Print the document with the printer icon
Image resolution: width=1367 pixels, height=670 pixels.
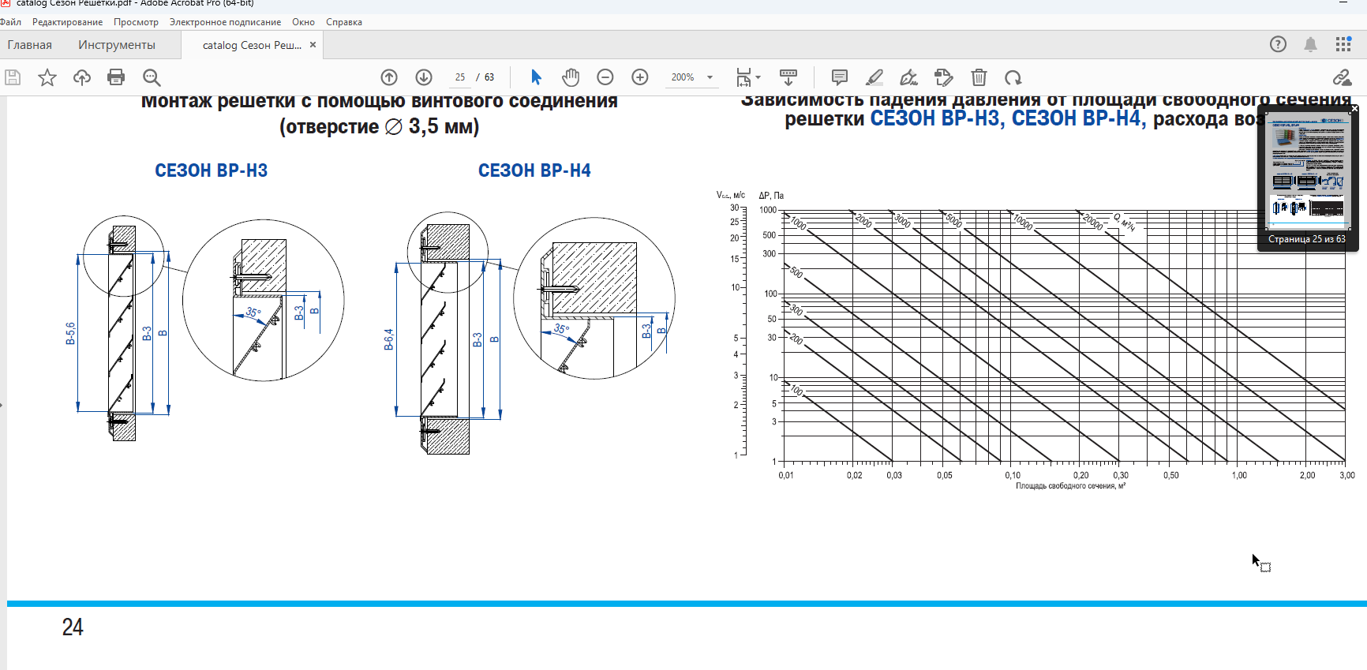pyautogui.click(x=116, y=77)
